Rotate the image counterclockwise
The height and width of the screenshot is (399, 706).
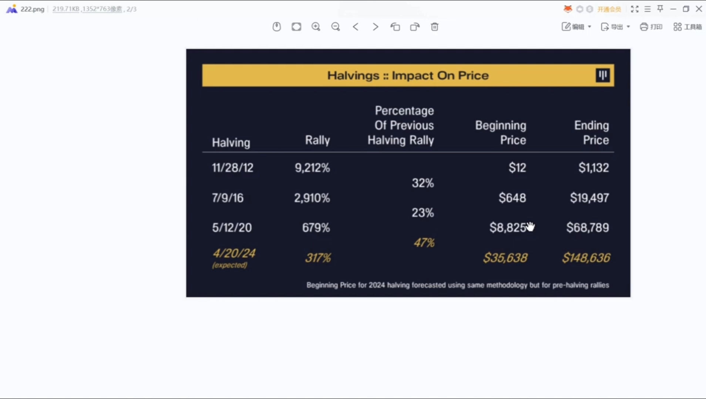pos(395,27)
